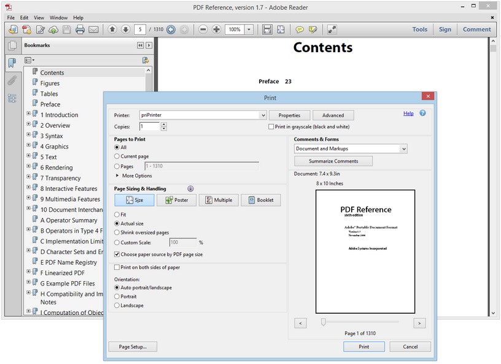Enable Print in grayscale checkbox

pyautogui.click(x=271, y=126)
